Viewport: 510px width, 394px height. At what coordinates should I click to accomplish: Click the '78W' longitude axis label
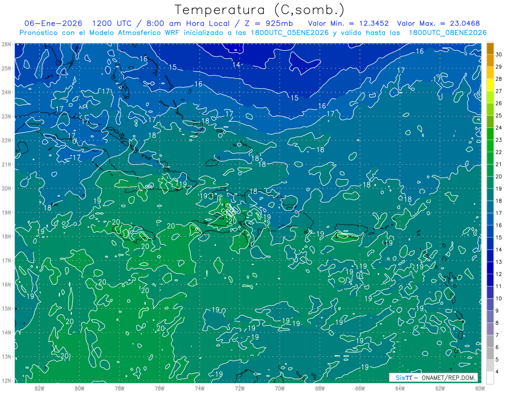(119, 388)
